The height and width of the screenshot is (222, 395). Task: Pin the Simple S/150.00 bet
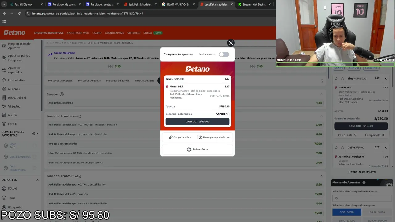click(x=336, y=79)
